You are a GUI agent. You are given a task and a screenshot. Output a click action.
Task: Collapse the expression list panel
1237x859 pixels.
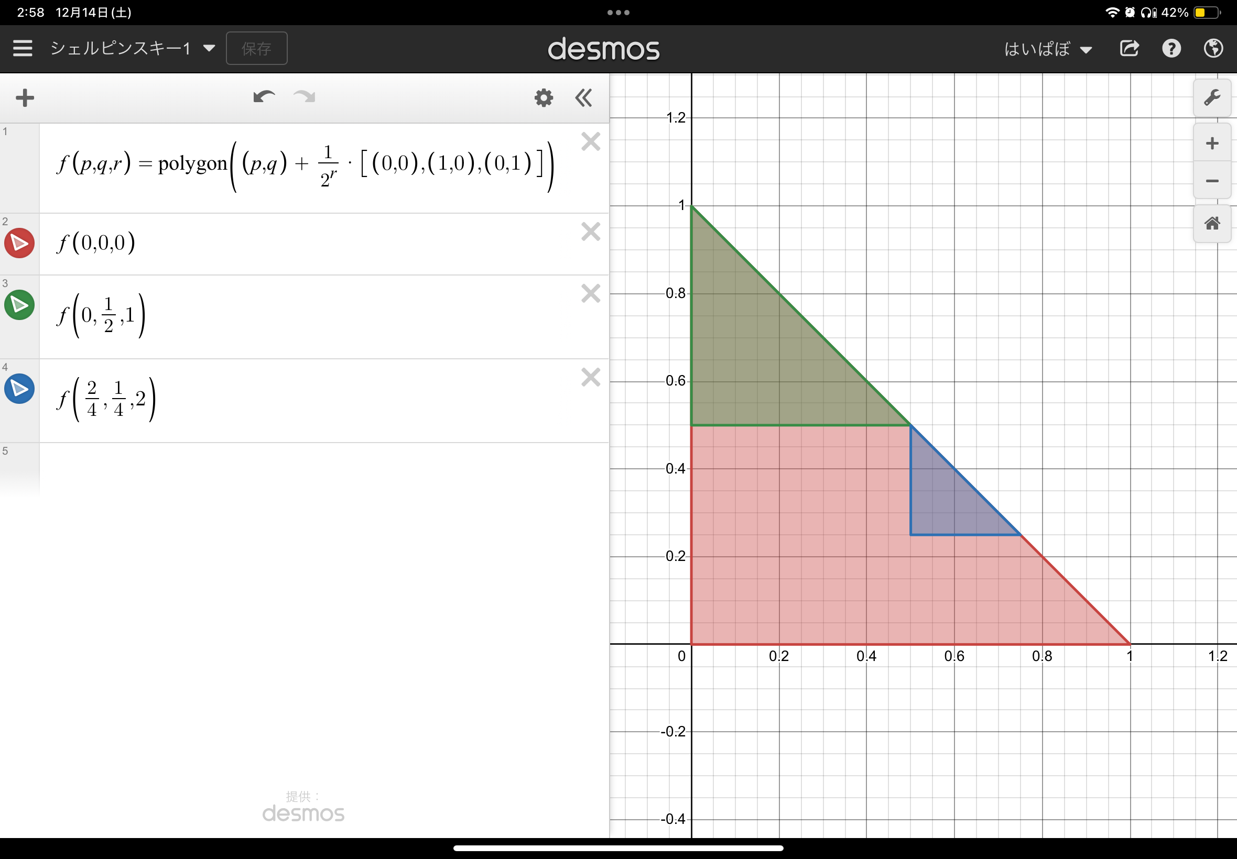pos(584,97)
